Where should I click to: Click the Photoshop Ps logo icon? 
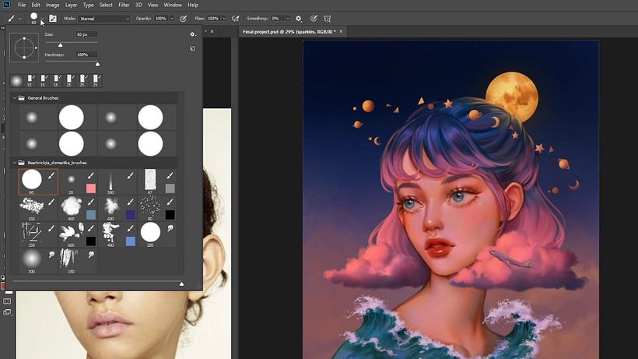pos(6,5)
